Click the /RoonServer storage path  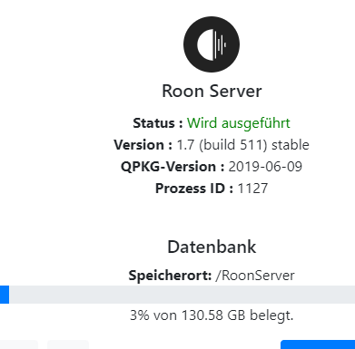[x=255, y=276]
